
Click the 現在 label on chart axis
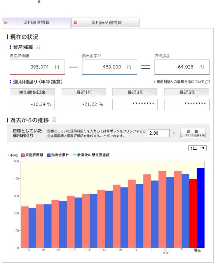[x=197, y=250]
